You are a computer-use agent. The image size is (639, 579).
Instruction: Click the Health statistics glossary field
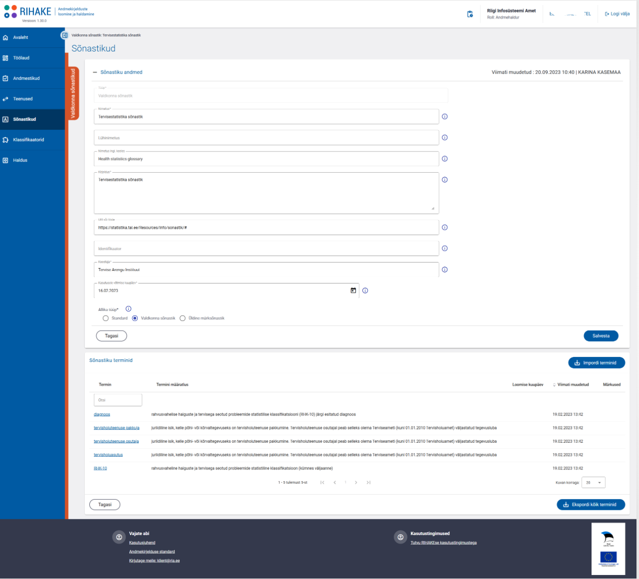tap(267, 159)
